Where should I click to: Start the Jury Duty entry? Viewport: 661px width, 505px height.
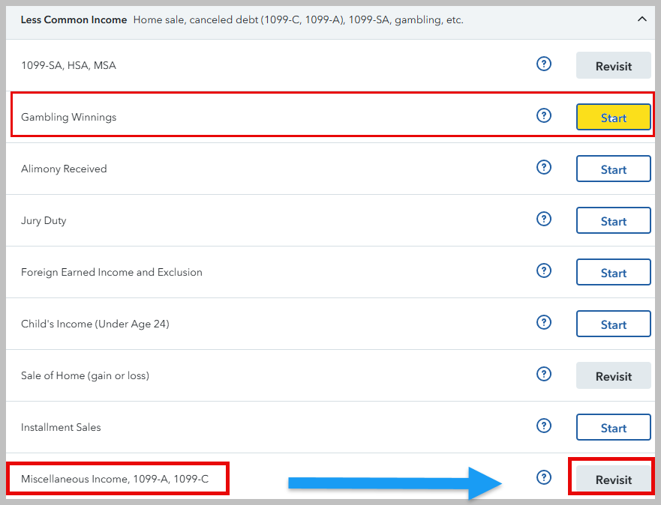tap(613, 221)
